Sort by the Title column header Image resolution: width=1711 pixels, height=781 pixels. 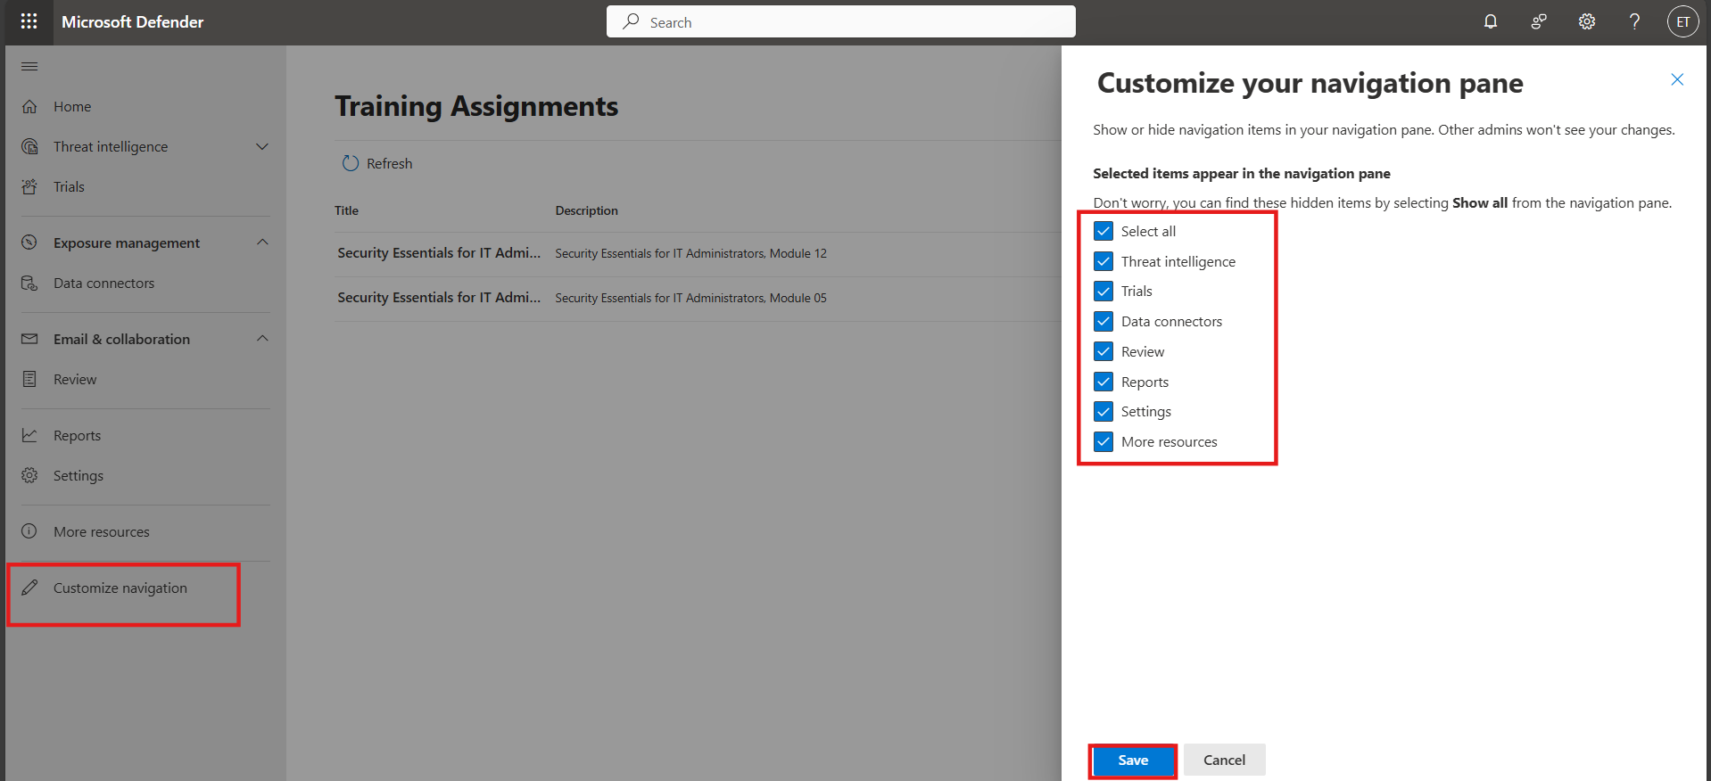tap(346, 211)
